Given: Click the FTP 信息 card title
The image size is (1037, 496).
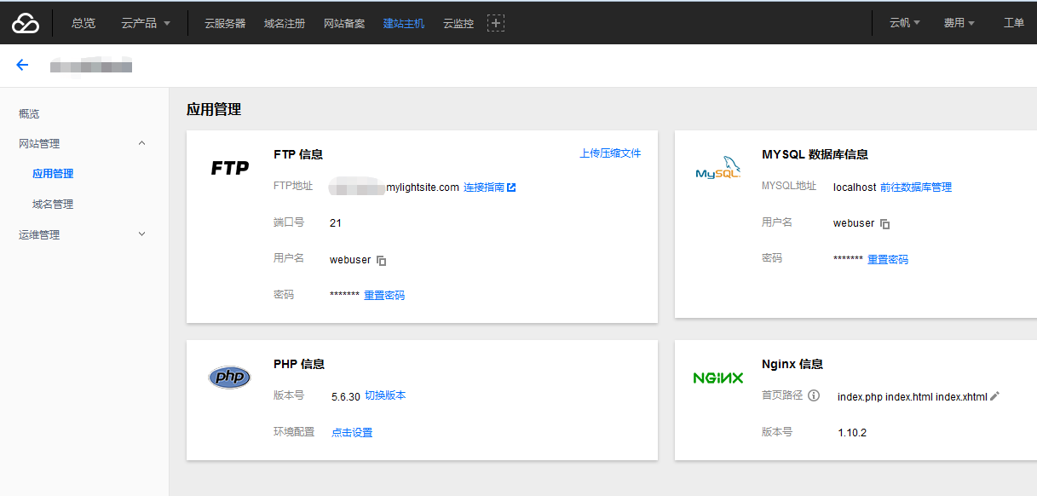Looking at the screenshot, I should pos(298,154).
